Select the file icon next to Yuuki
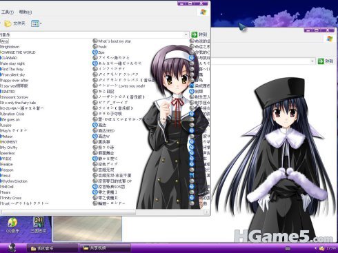This screenshot has height=253, width=338. [x=95, y=47]
